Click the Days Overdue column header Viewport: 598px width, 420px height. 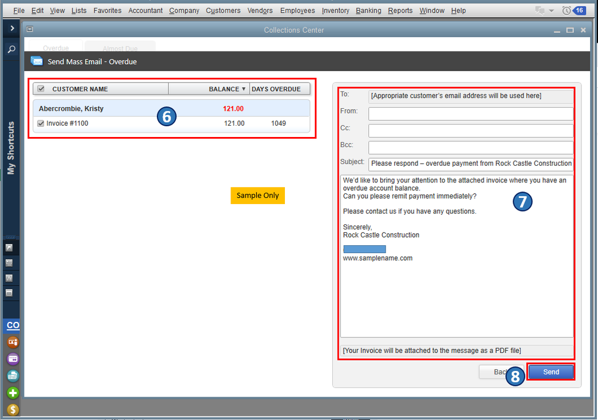[x=280, y=89]
